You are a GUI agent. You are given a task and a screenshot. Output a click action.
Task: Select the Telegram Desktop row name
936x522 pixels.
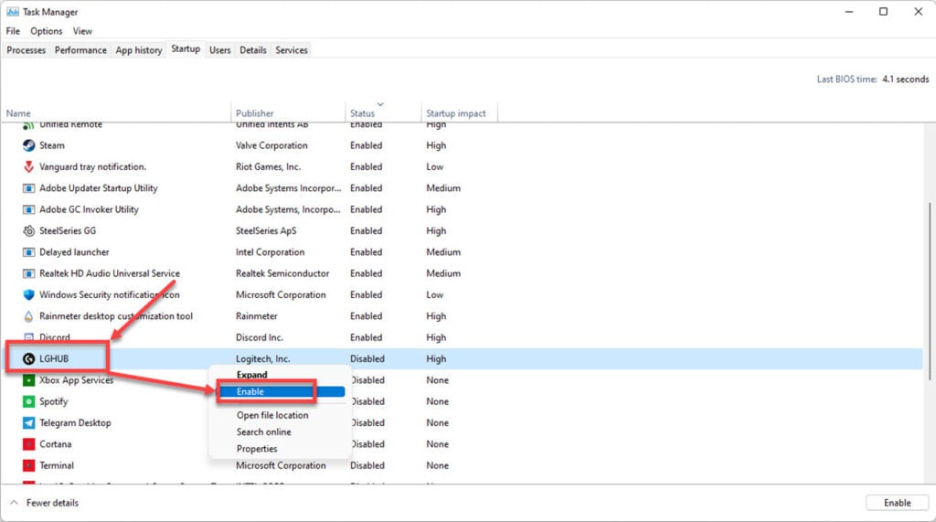pos(75,423)
